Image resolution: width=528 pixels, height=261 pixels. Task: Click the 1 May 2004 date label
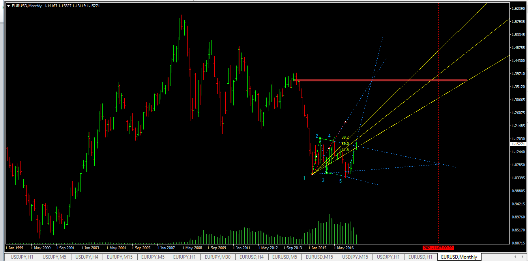(x=116, y=248)
